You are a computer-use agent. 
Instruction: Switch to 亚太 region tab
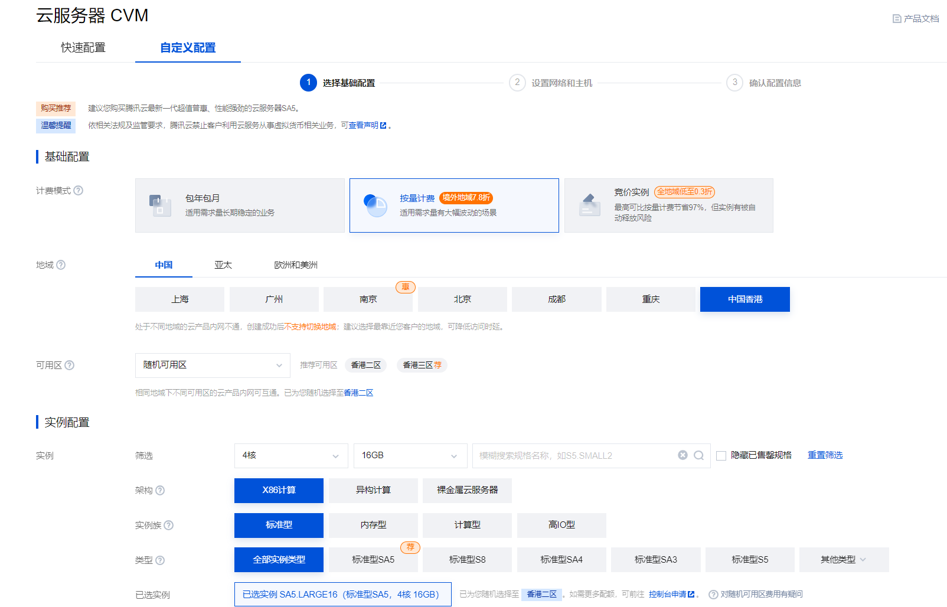pos(223,265)
